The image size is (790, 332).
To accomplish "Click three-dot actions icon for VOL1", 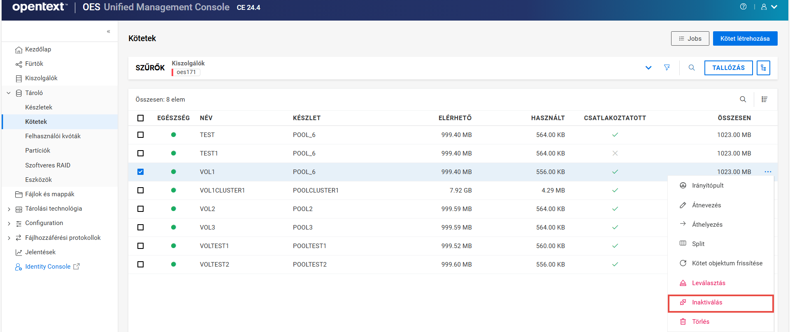I will coord(768,172).
